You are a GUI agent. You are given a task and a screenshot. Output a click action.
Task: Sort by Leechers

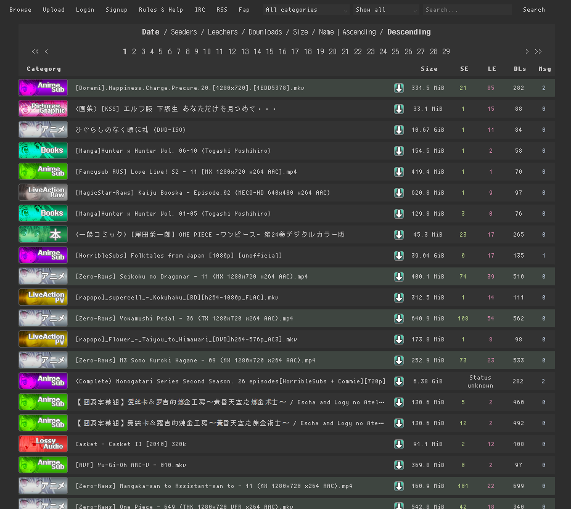(223, 32)
